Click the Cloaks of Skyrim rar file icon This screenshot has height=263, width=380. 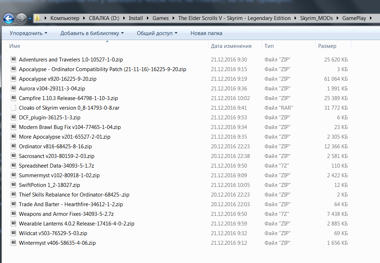point(14,108)
